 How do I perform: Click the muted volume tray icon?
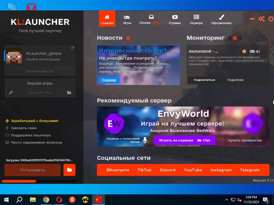(x=239, y=200)
